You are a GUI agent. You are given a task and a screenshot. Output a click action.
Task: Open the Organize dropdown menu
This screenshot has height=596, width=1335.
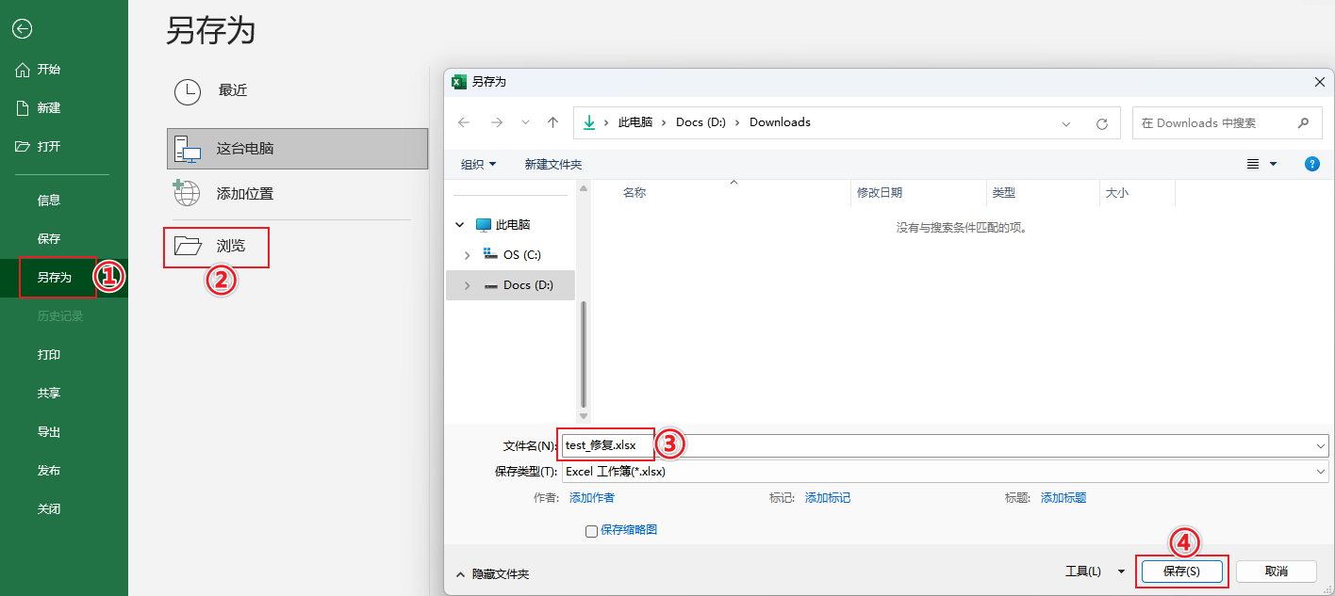coord(478,164)
